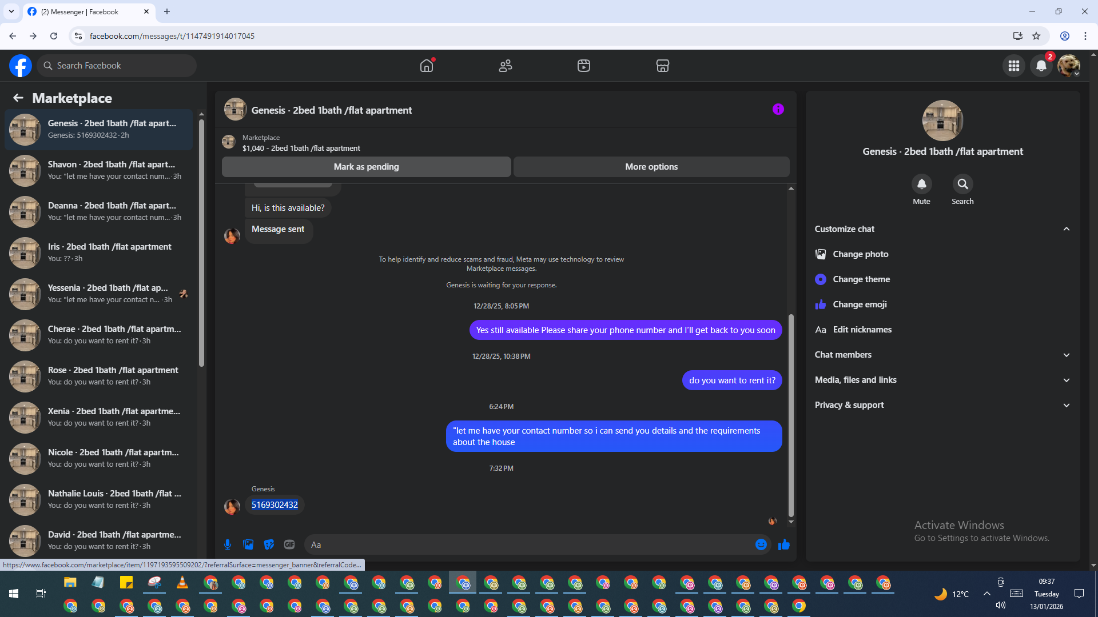Click the voice clip microphone icon
This screenshot has height=617, width=1098.
tap(228, 544)
